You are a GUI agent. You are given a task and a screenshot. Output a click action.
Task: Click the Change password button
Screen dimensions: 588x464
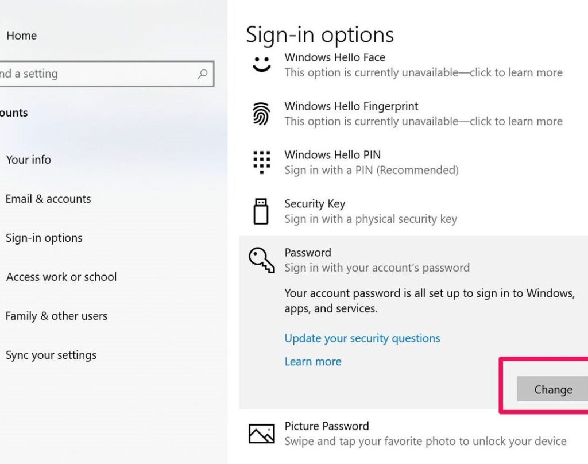pyautogui.click(x=552, y=389)
